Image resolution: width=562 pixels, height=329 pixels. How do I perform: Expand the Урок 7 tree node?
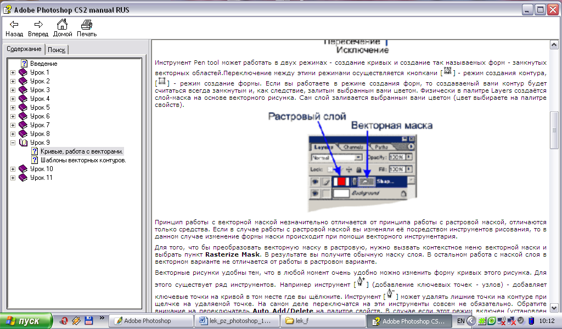click(13, 125)
